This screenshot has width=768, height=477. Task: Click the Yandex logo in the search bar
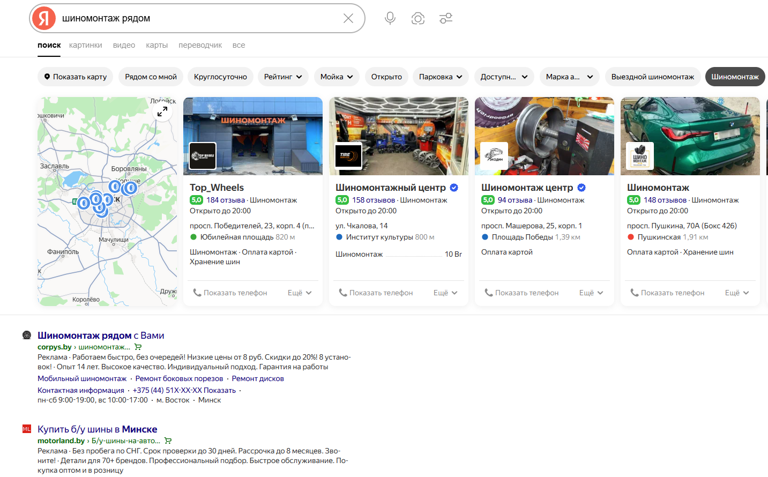click(x=44, y=18)
